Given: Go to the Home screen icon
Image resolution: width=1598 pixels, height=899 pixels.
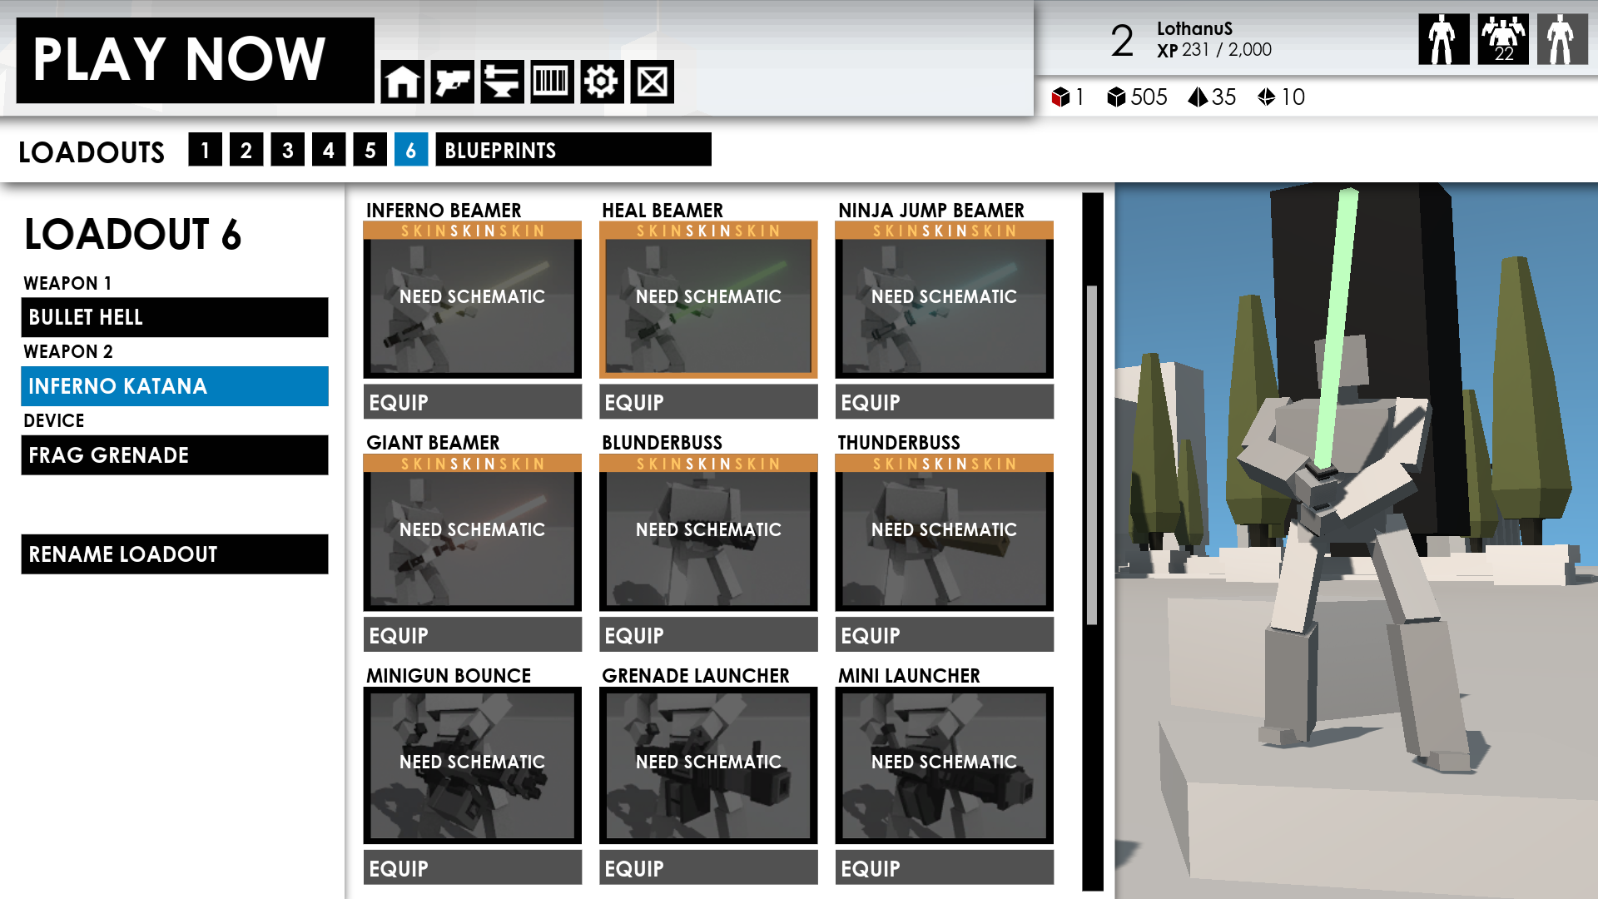Looking at the screenshot, I should [x=402, y=82].
